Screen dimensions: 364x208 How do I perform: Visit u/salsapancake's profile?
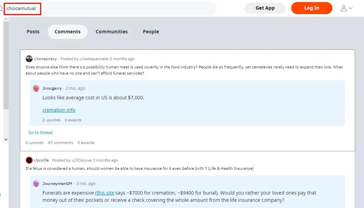(94, 59)
